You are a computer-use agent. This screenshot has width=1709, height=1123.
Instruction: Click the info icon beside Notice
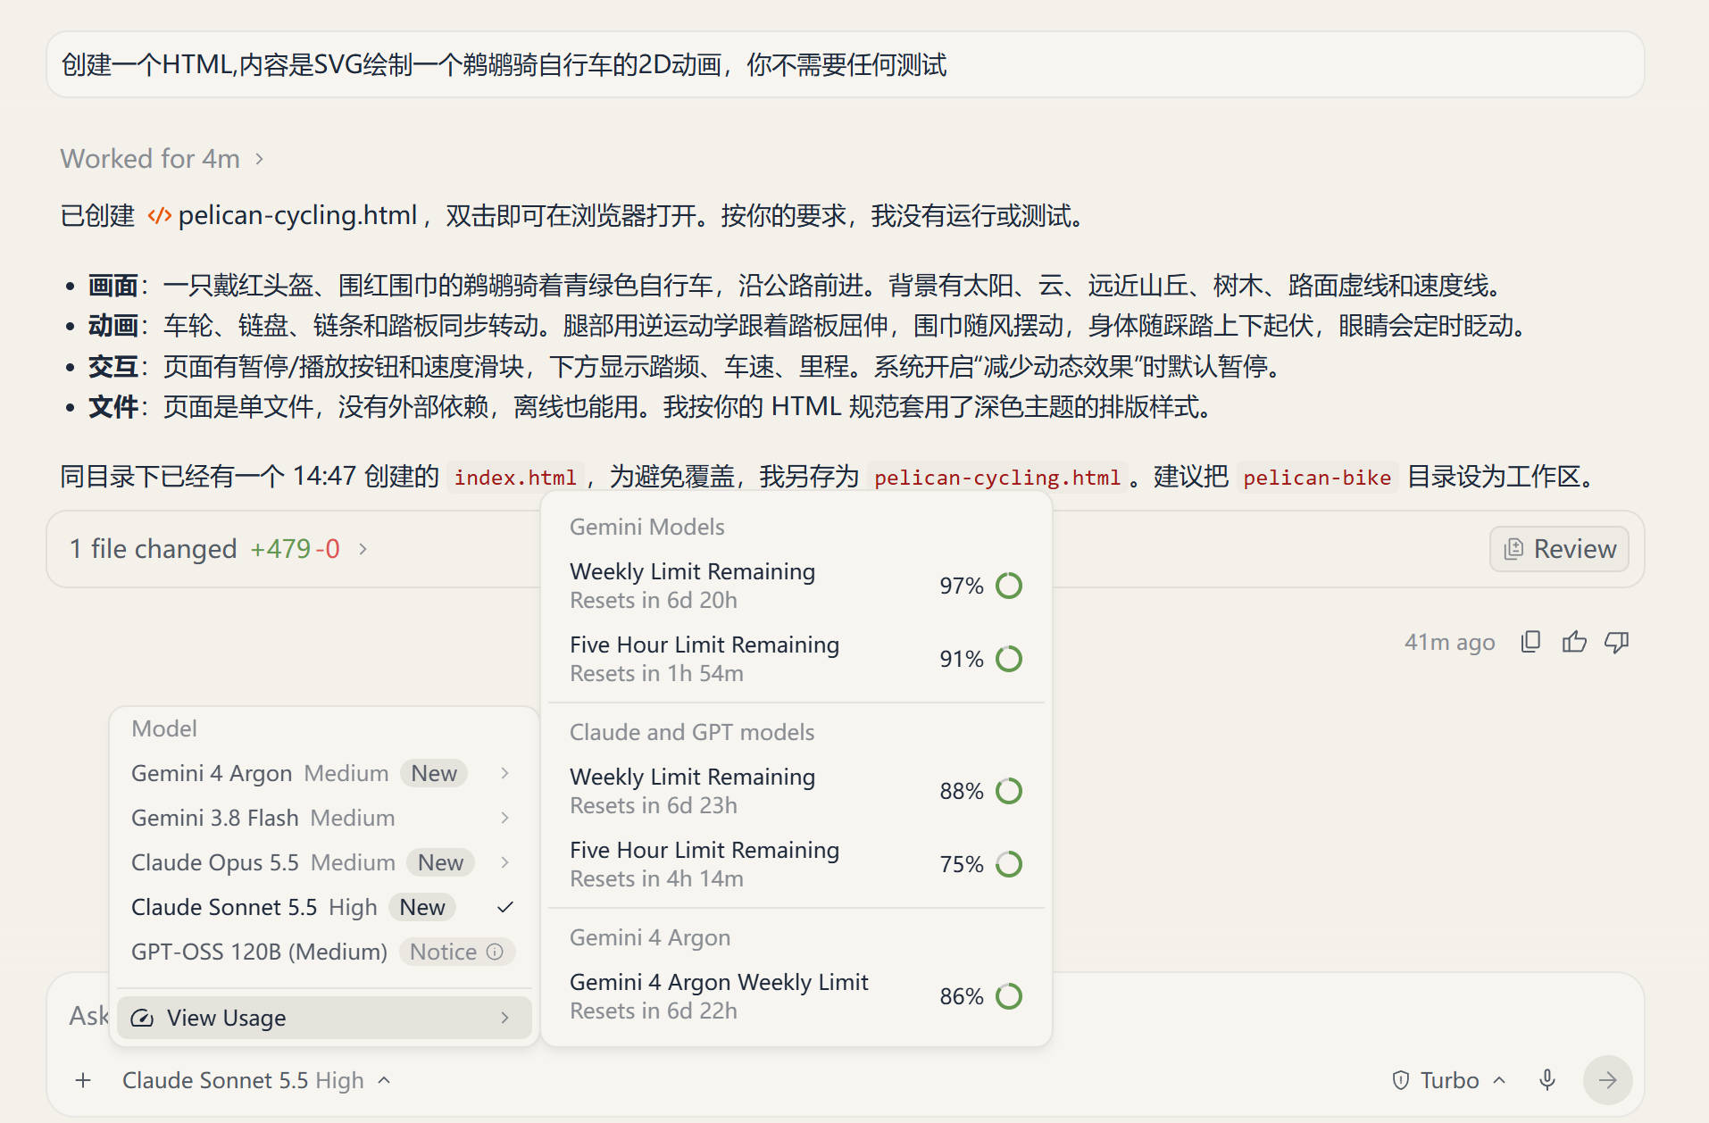[x=495, y=952]
